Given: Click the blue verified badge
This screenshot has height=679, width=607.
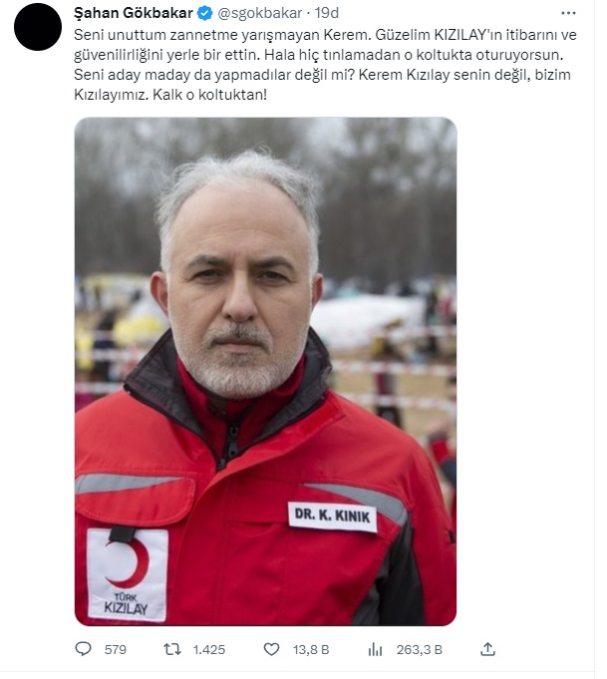Looking at the screenshot, I should [204, 13].
